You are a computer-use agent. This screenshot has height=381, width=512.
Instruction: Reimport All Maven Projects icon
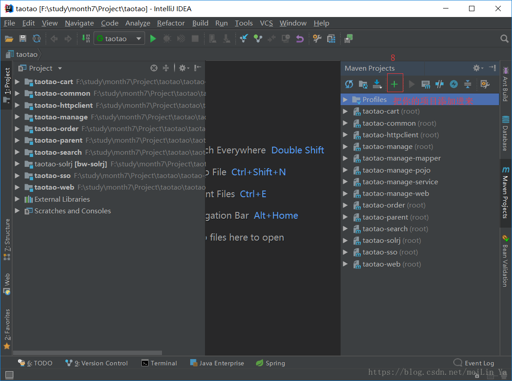pyautogui.click(x=349, y=84)
